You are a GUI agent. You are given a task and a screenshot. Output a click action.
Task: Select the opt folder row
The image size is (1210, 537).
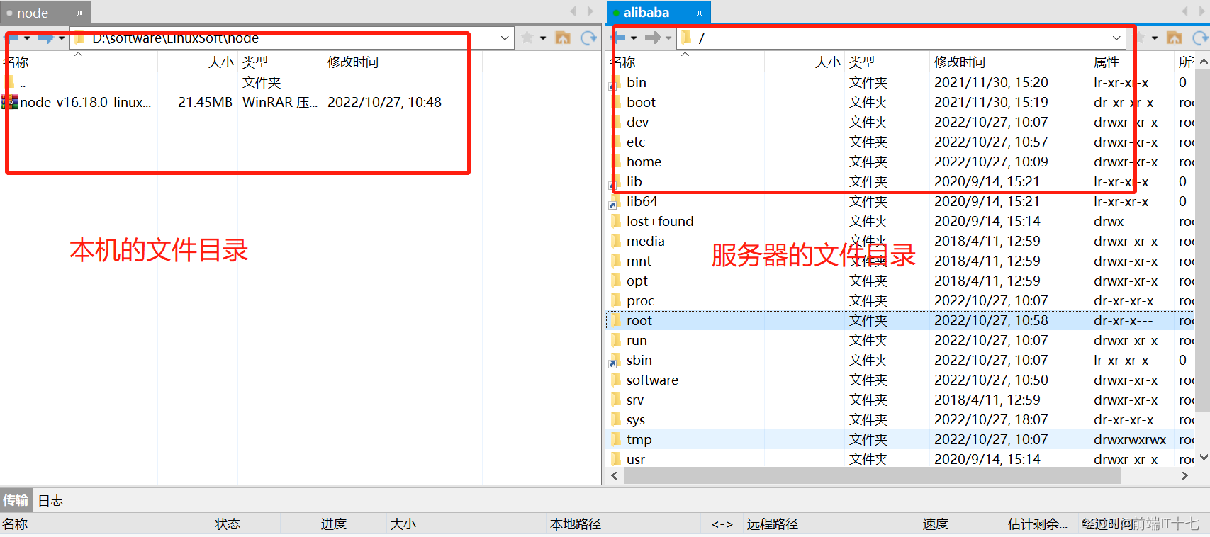tap(900, 281)
